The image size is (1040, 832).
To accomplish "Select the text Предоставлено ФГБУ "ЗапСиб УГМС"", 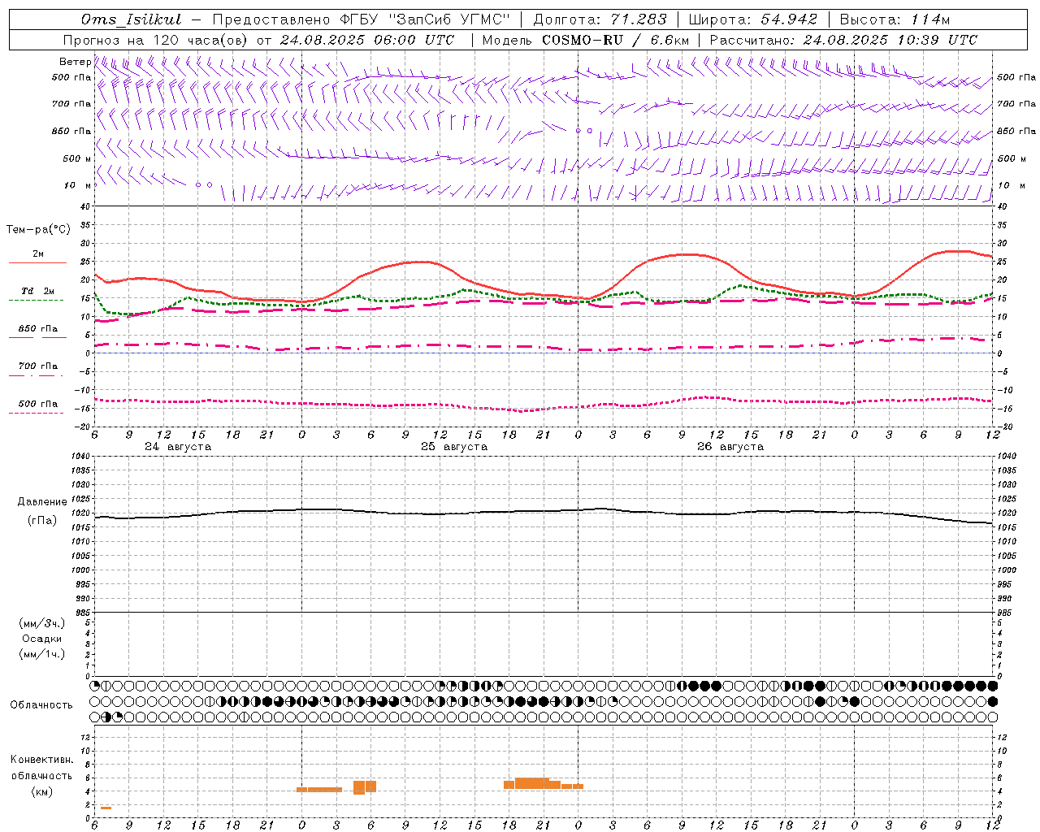I will coord(361,19).
